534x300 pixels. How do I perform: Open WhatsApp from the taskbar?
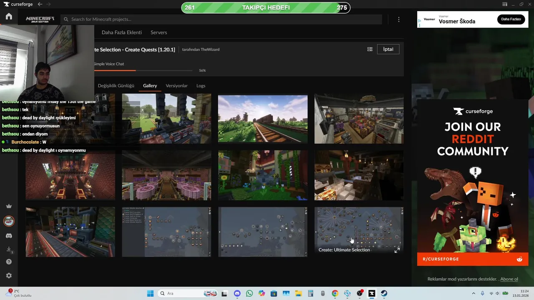click(x=249, y=293)
